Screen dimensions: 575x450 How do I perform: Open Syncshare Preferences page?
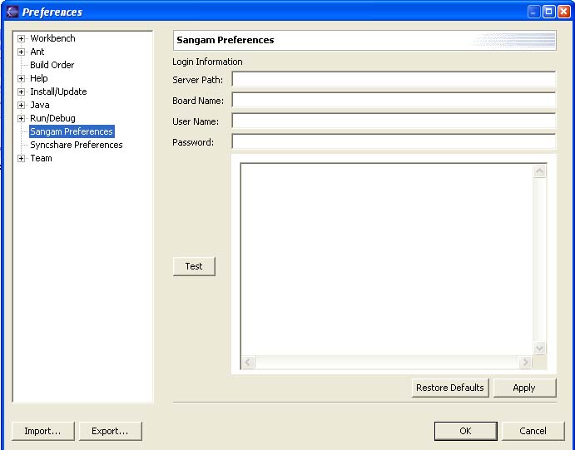pyautogui.click(x=77, y=145)
